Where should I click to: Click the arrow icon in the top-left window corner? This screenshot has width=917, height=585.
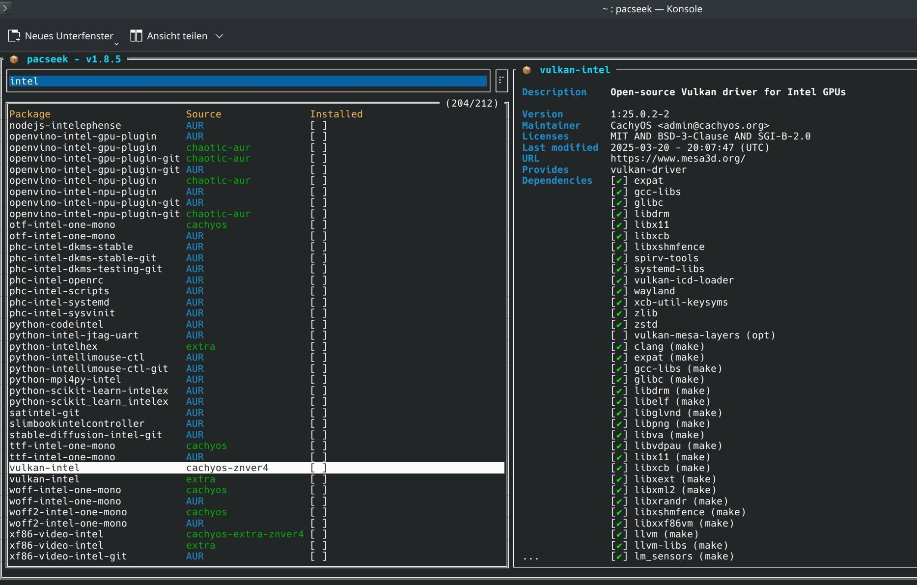[5, 8]
